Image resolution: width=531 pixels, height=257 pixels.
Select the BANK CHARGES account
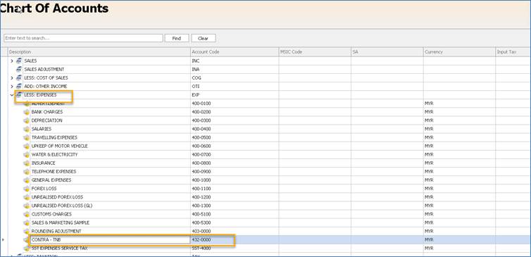47,112
